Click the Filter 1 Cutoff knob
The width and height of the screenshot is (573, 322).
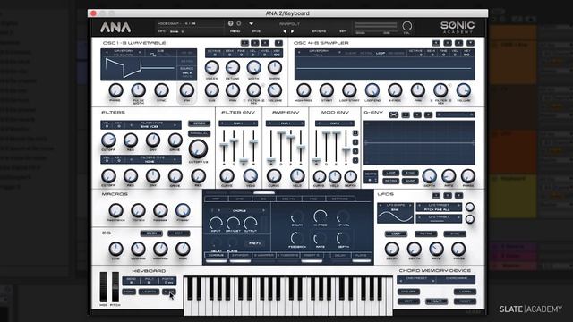[x=108, y=140]
